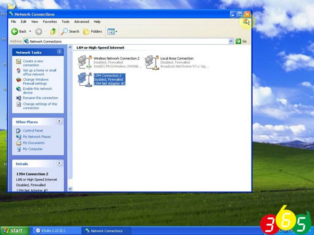
Task: Click Create a new connection link
Action: click(x=33, y=63)
